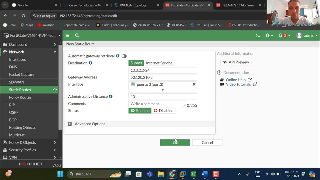
Task: Open the Video Tutorials link
Action: coord(238,84)
